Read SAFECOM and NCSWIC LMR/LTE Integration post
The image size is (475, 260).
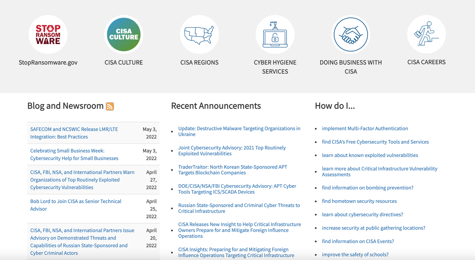tap(74, 133)
